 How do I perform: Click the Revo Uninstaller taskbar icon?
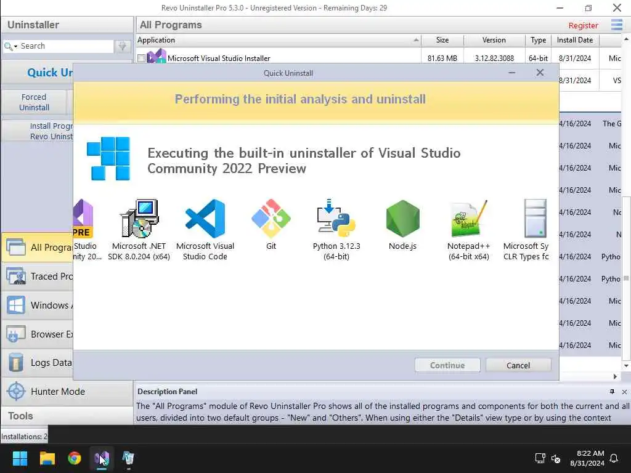(128, 458)
